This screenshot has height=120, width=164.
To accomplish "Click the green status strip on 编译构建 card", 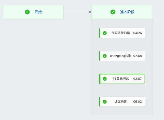I will (100, 102).
